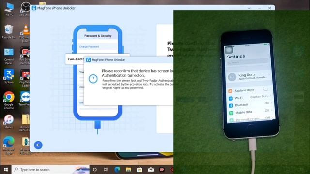
Task: Open Wi-Fi settings row on iPhone
Action: pos(250,97)
